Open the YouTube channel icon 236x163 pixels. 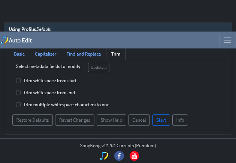click(x=134, y=156)
